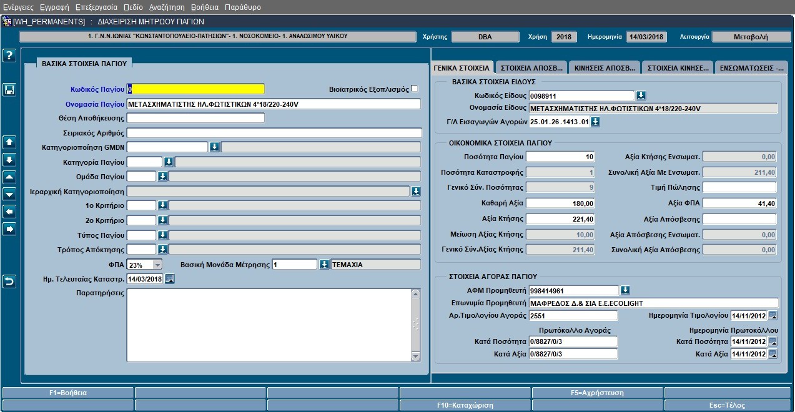
Task: Switch to ΣΤΟΙΧΕΙΑ ΑΠΟΣΒ... tab
Action: tap(531, 67)
